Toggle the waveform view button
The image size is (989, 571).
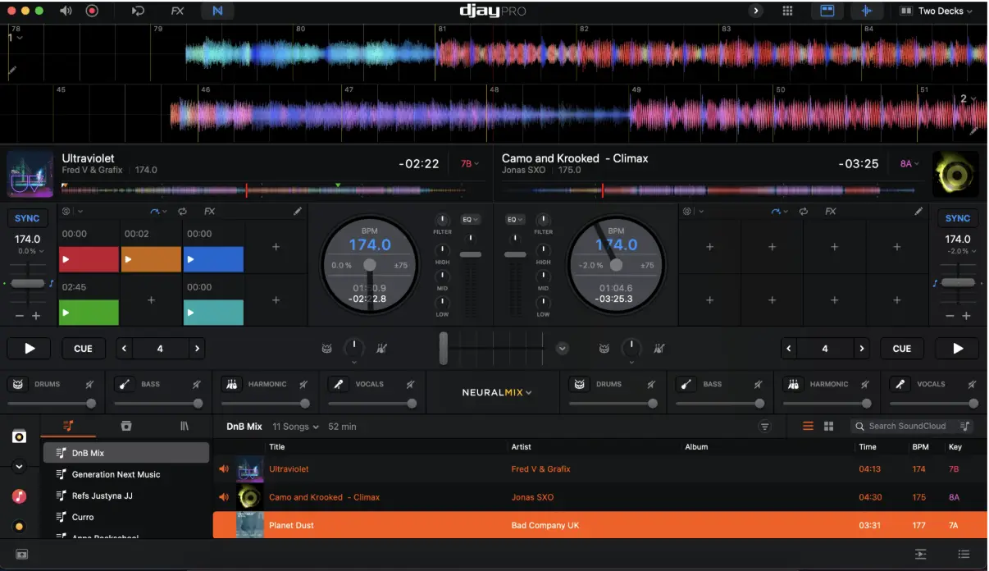(867, 11)
